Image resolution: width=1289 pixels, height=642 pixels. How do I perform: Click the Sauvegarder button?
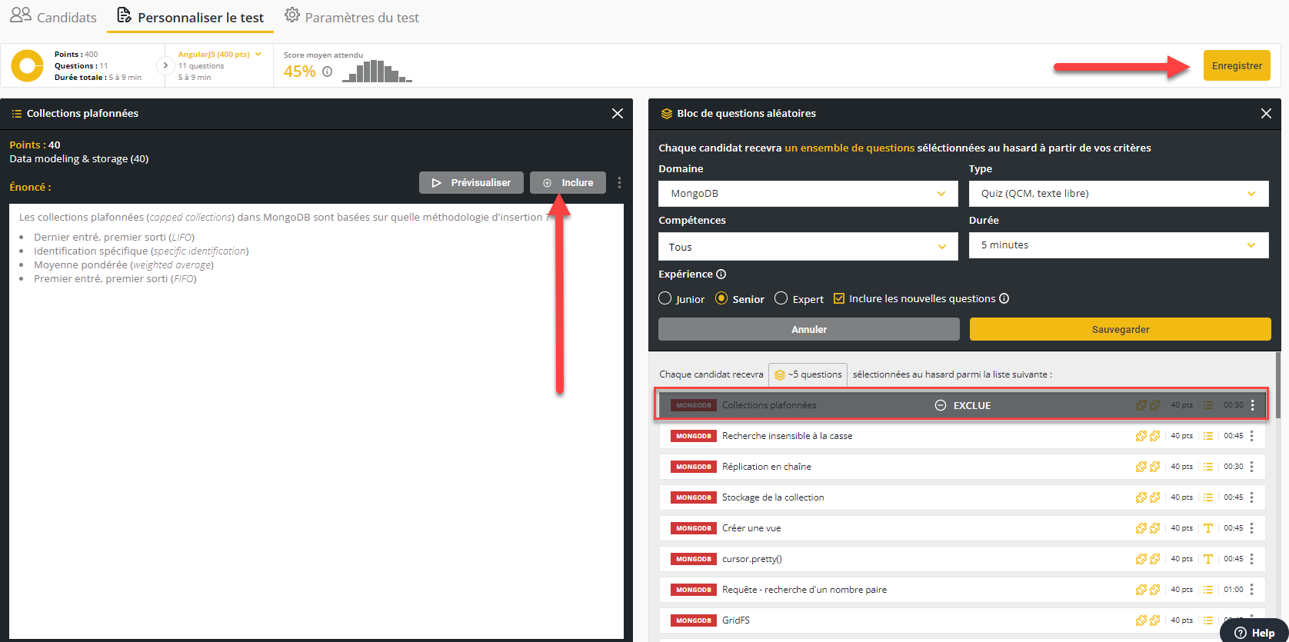click(x=1120, y=329)
